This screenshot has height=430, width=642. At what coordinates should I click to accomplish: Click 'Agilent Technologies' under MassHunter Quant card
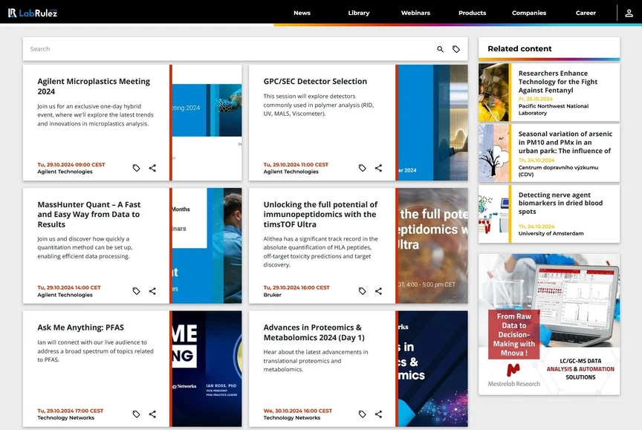tap(65, 295)
